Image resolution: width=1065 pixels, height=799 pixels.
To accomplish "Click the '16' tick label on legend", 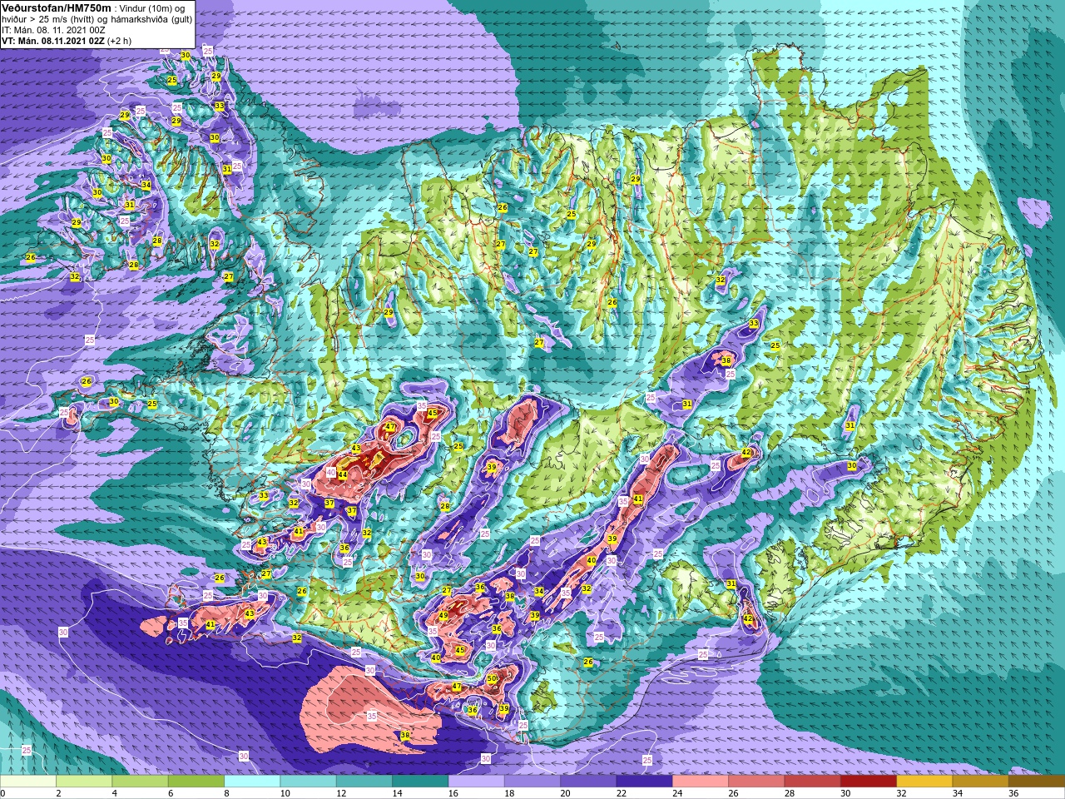I will 453,793.
